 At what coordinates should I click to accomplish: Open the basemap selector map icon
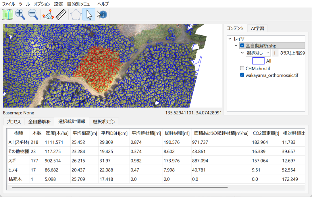tap(7, 14)
